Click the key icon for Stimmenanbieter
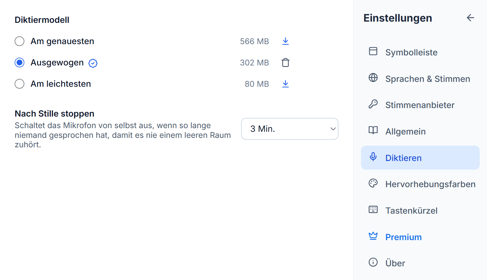 click(373, 104)
